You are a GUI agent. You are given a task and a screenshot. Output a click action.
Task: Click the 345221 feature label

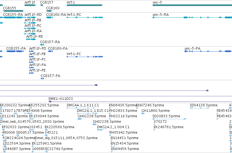coord(51,133)
